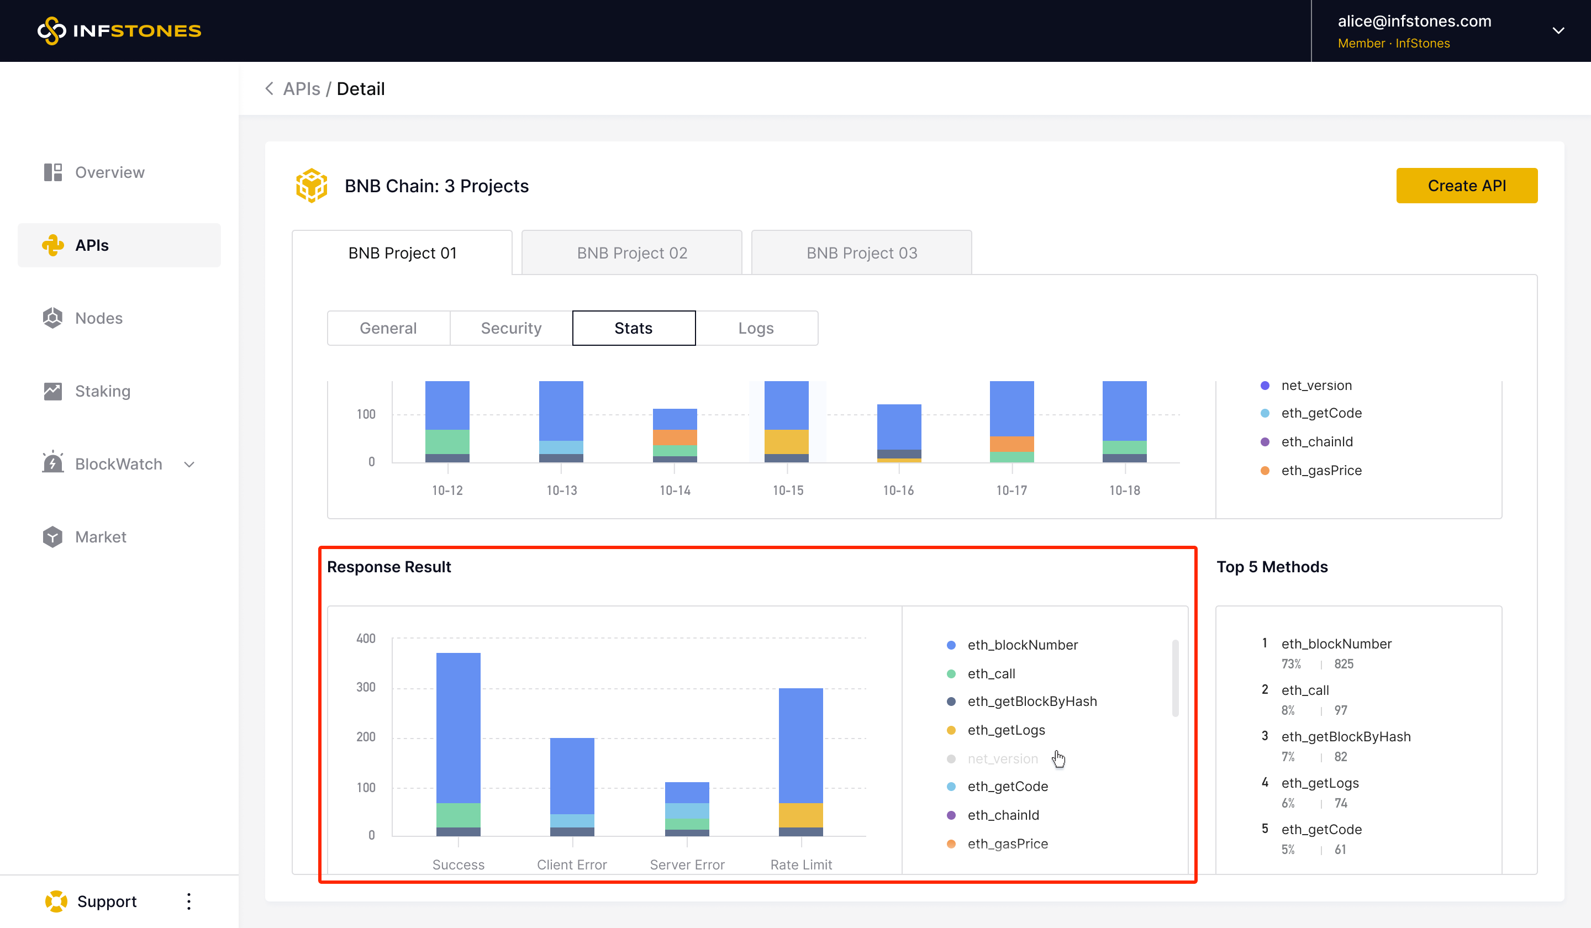Viewport: 1591px width, 928px height.
Task: Click the Market shield icon
Action: pyautogui.click(x=53, y=536)
